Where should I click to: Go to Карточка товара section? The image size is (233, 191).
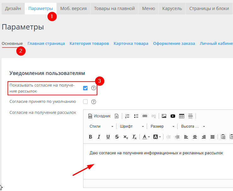click(131, 44)
